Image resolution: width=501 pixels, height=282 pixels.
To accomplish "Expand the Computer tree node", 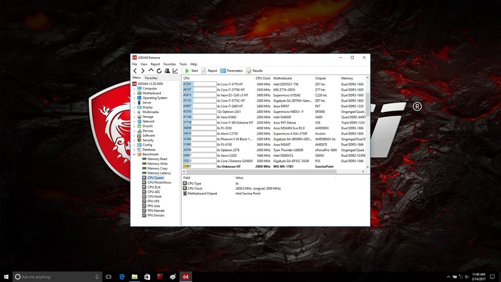I will pos(134,89).
